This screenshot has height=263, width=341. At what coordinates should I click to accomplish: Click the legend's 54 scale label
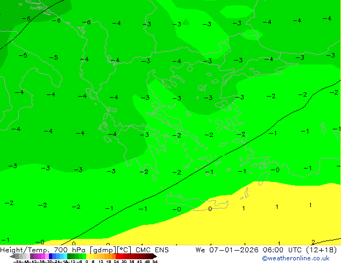point(155,261)
